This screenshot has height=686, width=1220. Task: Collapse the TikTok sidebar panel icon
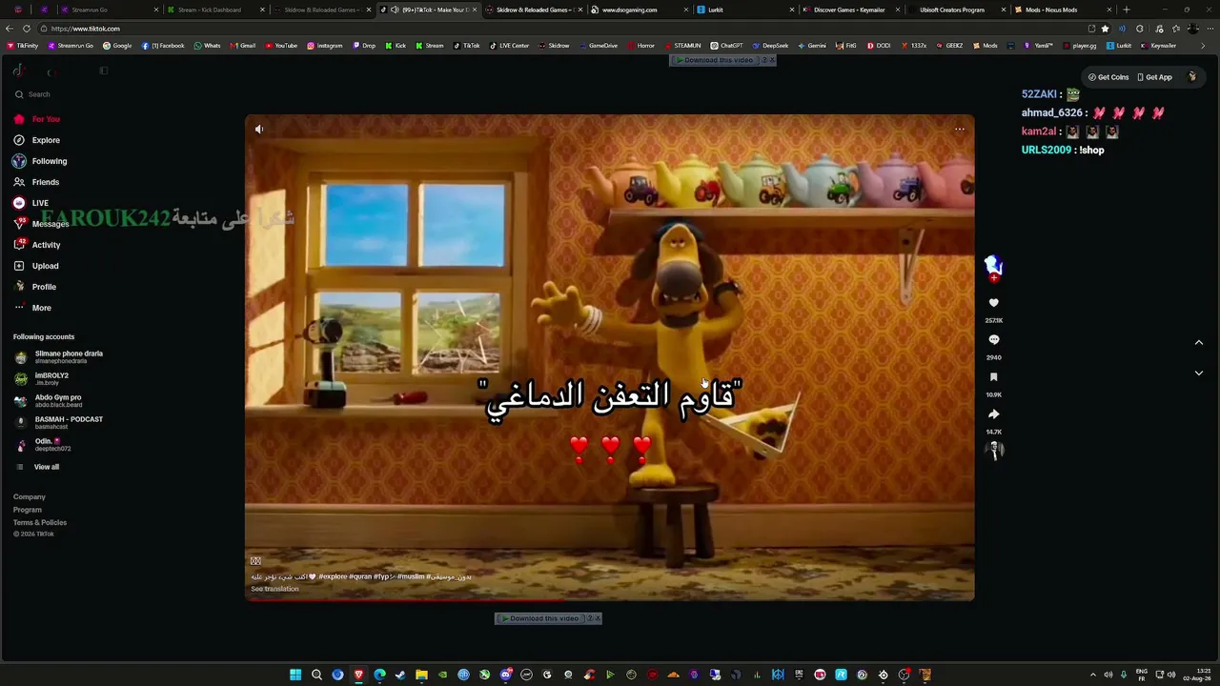tap(104, 71)
